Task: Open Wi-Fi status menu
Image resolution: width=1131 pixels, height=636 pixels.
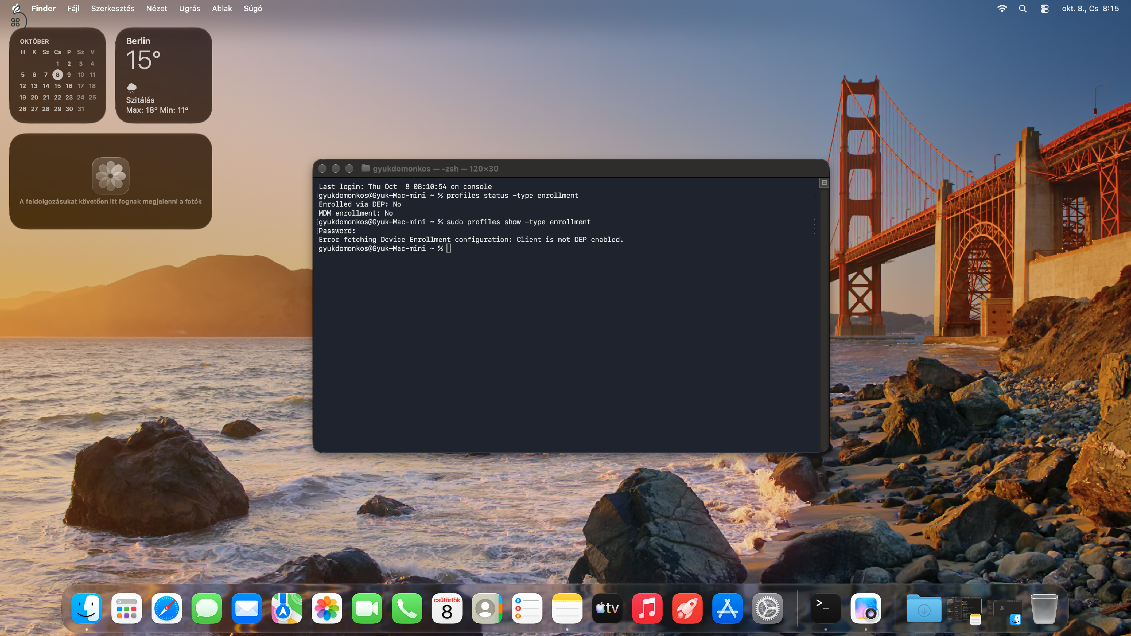Action: (1002, 9)
